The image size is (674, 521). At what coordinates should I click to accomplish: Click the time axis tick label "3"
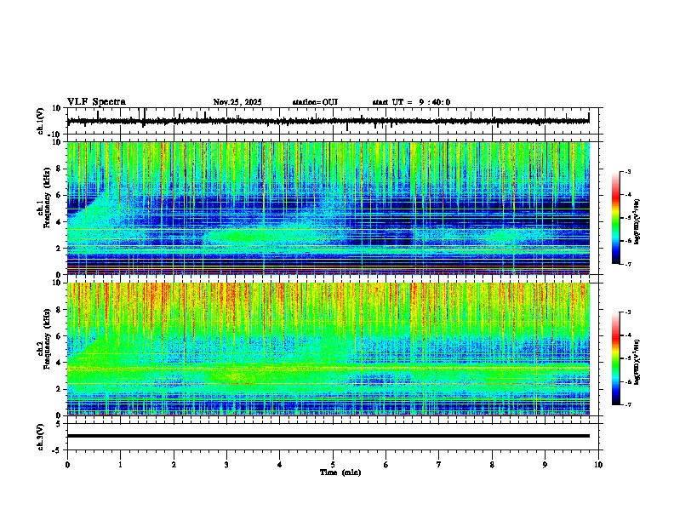point(226,465)
